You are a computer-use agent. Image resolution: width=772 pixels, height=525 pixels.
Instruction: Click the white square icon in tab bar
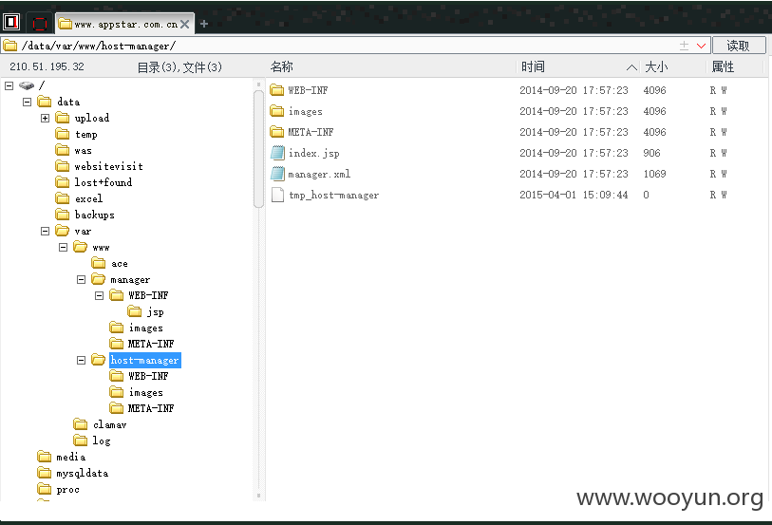10,22
